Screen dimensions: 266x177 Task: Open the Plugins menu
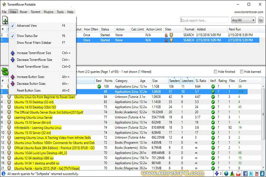[x=48, y=12]
